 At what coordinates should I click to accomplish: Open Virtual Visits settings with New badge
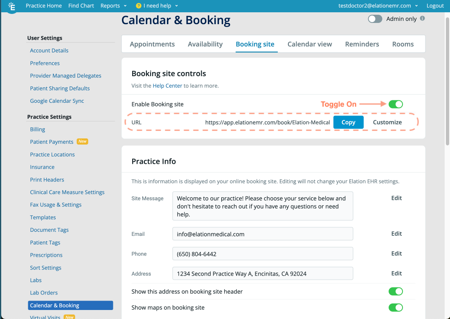[x=45, y=317]
